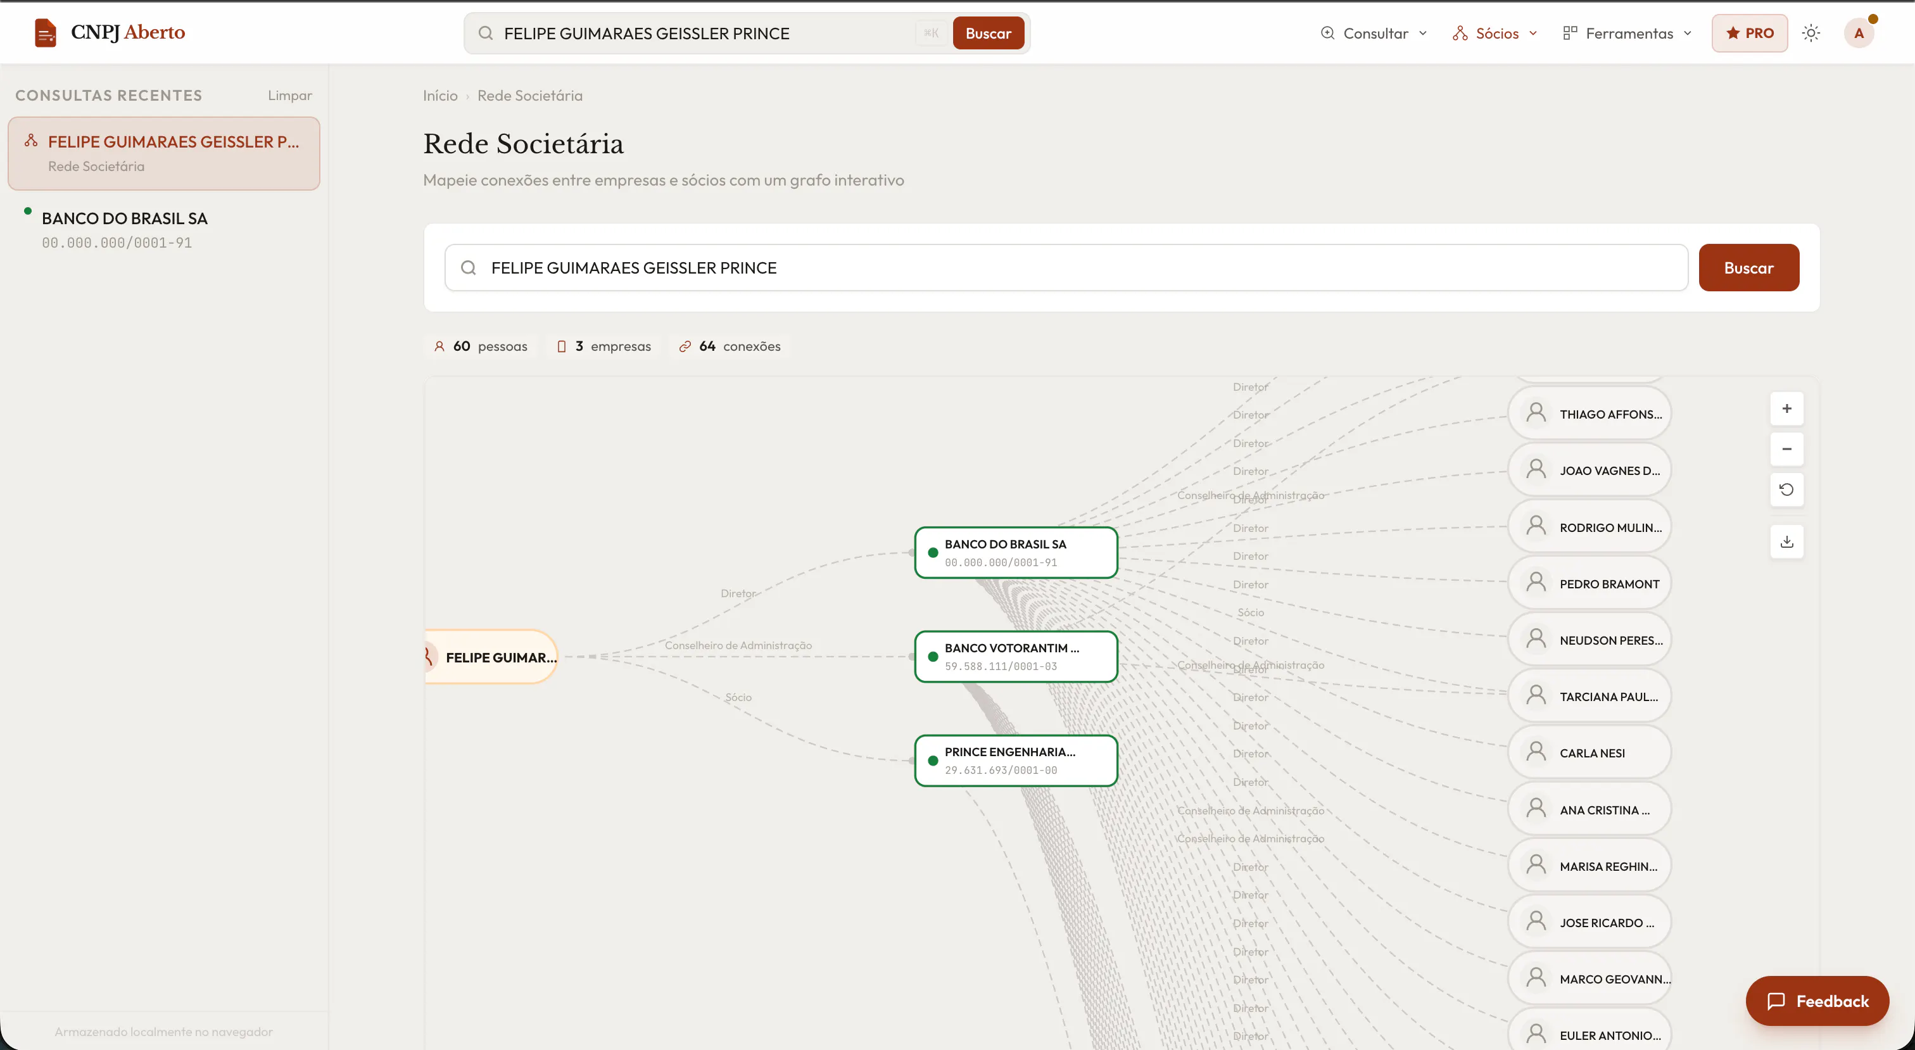Click the person icon on MARISA REGHIN node

pyautogui.click(x=1536, y=865)
